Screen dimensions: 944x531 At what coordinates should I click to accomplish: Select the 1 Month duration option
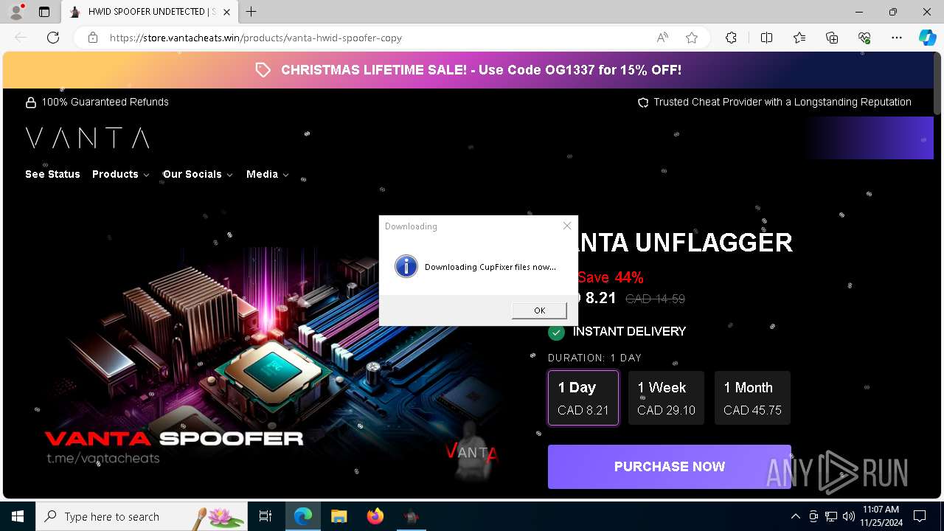[x=752, y=398]
